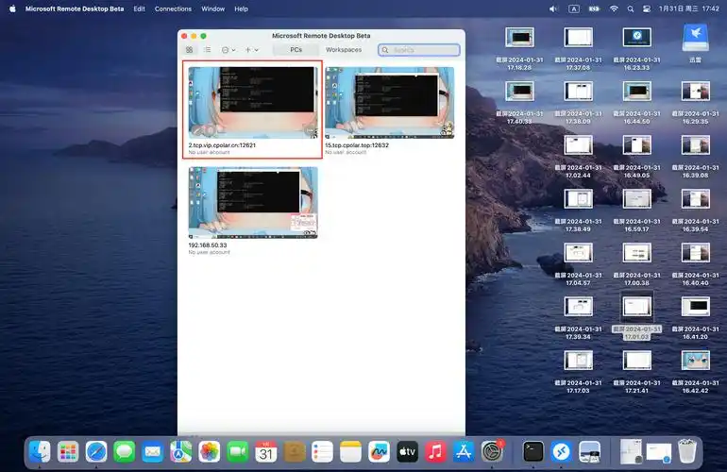Open the App Store from the Dock
The image size is (727, 472).
[x=463, y=451]
